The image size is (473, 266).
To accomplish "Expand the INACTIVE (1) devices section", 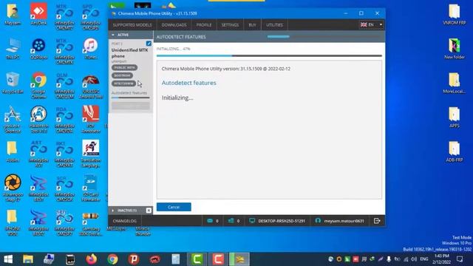I will click(x=113, y=210).
